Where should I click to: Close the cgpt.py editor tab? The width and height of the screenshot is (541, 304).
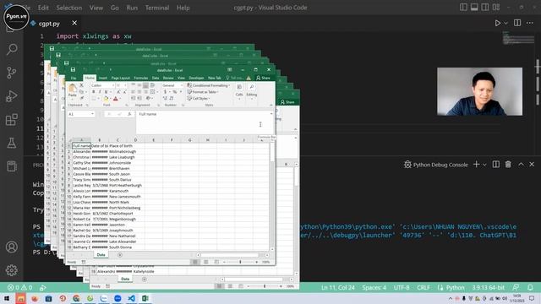coord(74,23)
